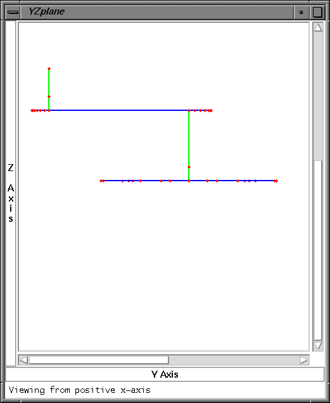Click the maximize square button in title bar
Image resolution: width=330 pixels, height=403 pixels.
[x=317, y=12]
